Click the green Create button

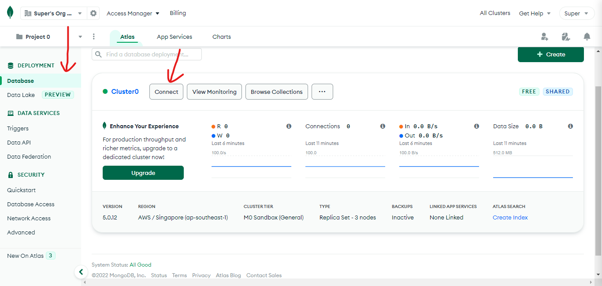pos(551,54)
